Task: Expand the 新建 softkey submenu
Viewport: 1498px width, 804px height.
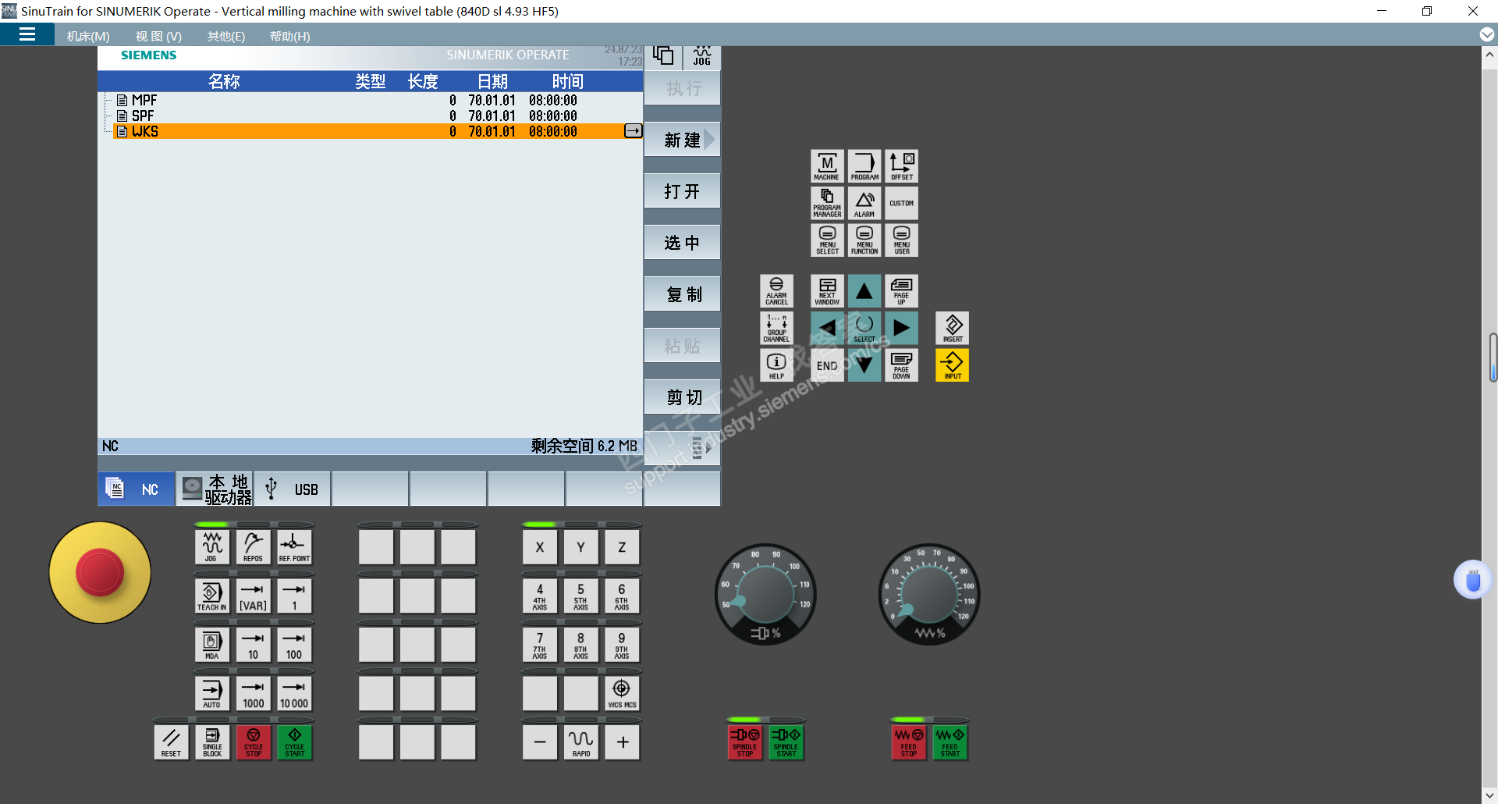Action: 683,140
